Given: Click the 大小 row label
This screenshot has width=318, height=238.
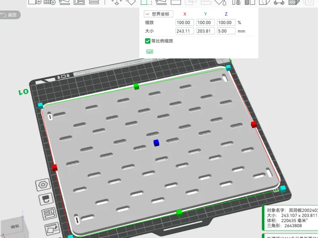Looking at the screenshot, I should click(x=149, y=31).
